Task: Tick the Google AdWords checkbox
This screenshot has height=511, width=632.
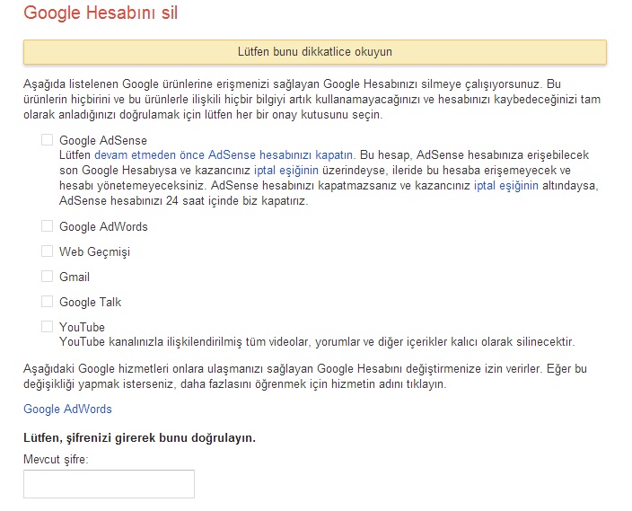Action: coord(48,225)
